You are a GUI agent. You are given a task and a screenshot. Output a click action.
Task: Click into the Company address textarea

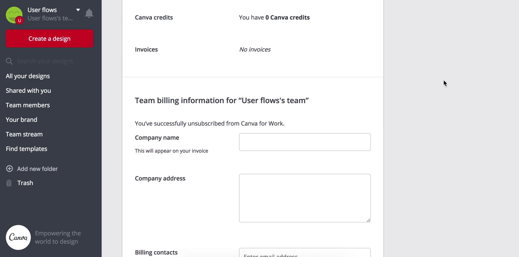coord(305,198)
